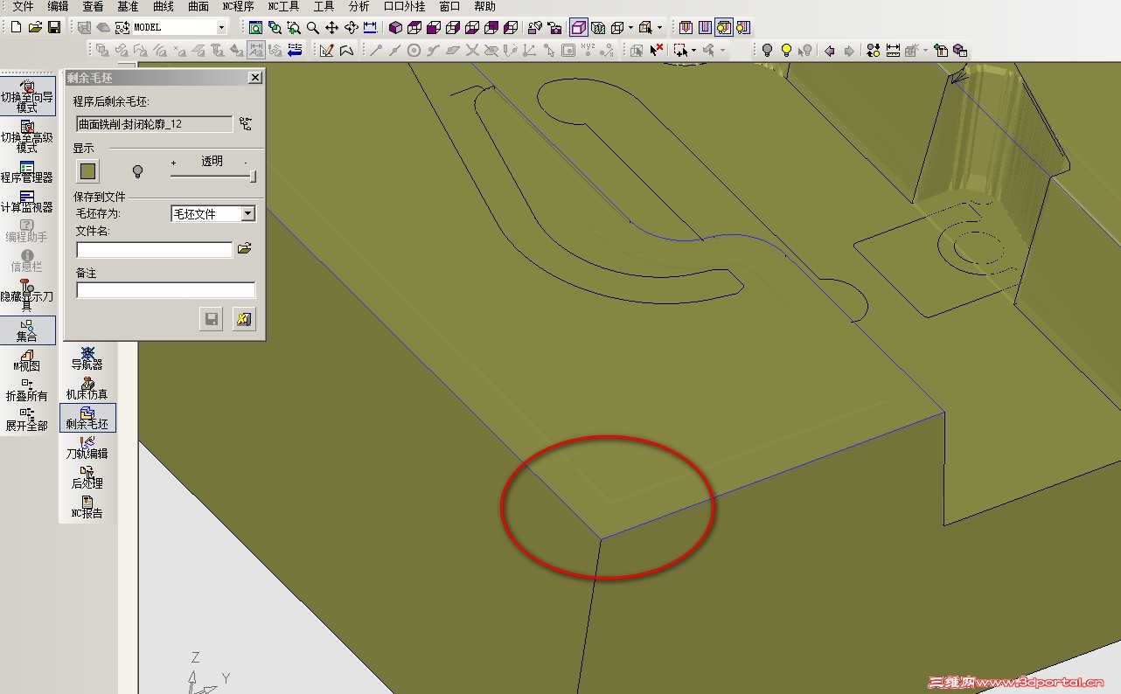Toggle the 集合 button
The image size is (1121, 694).
27,330
